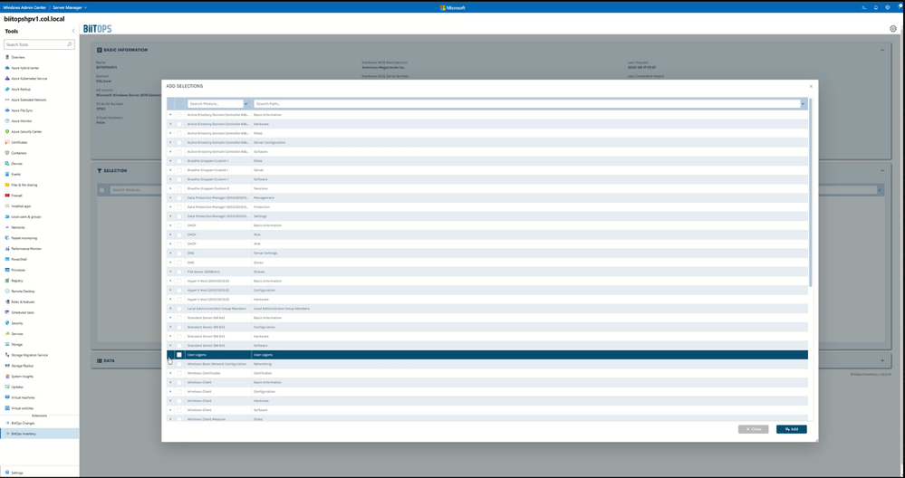This screenshot has height=478, width=905.
Task: Open Firewall tool icon
Action: (x=7, y=196)
